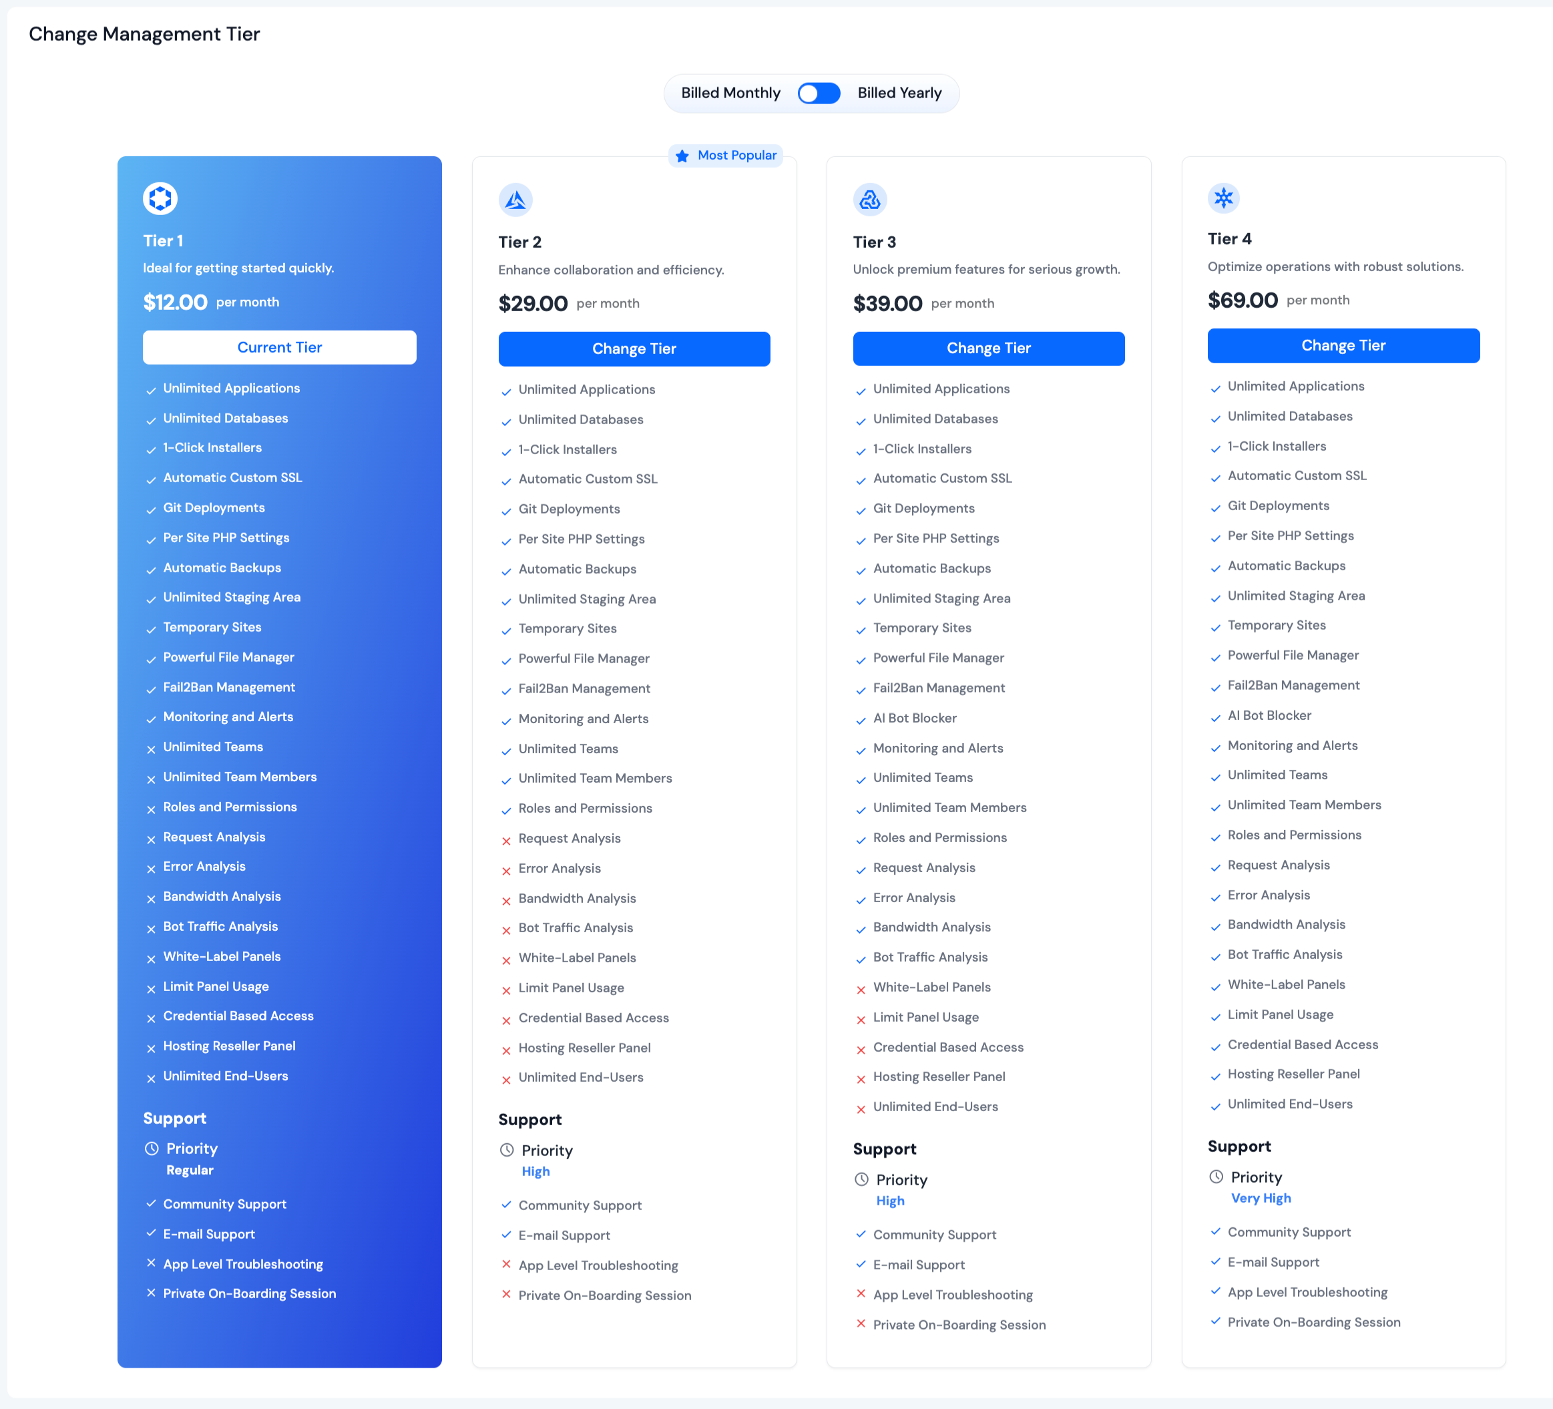Click the Most Popular star badge
The width and height of the screenshot is (1553, 1409).
pos(726,156)
